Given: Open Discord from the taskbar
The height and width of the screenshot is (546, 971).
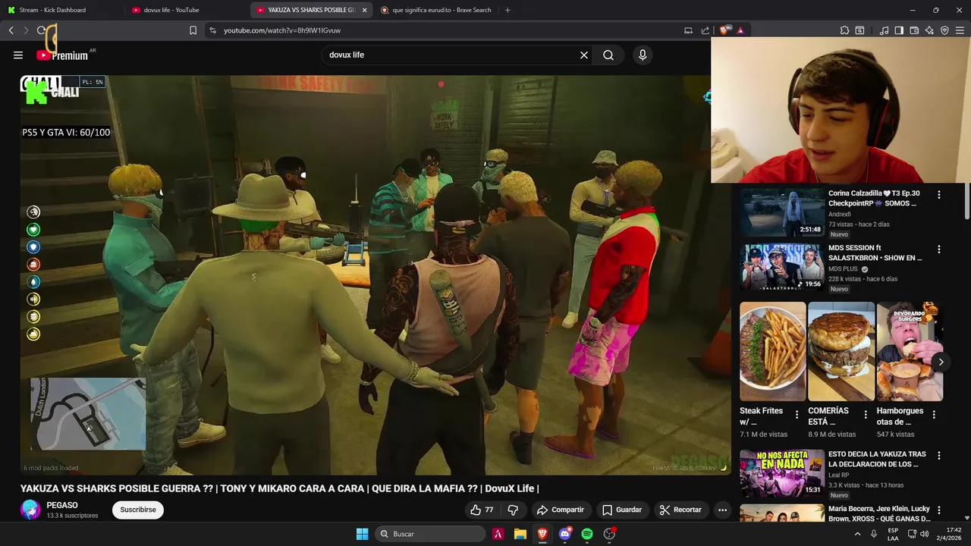Looking at the screenshot, I should [x=565, y=534].
